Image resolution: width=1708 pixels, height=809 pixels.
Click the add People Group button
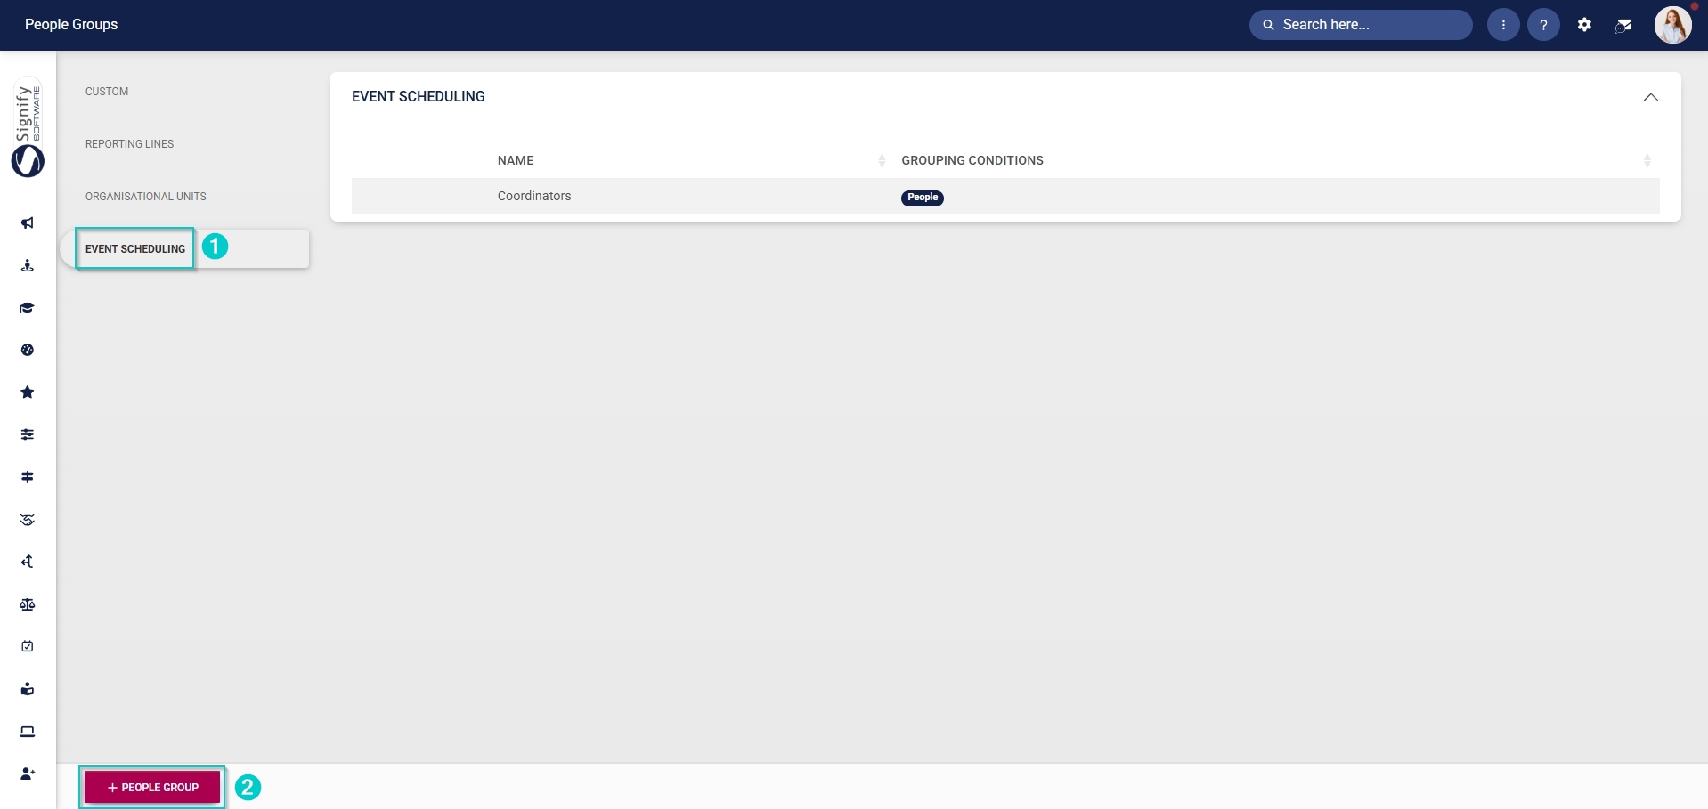click(x=152, y=787)
